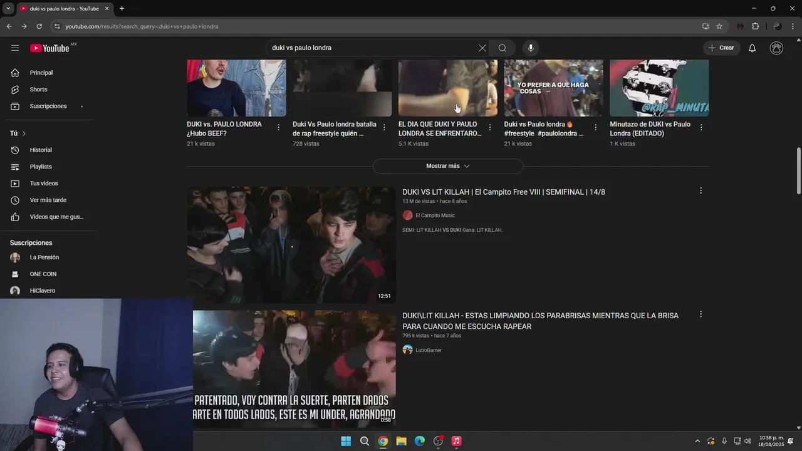Open the Crear button
Viewport: 802px width, 451px height.
[x=721, y=48]
